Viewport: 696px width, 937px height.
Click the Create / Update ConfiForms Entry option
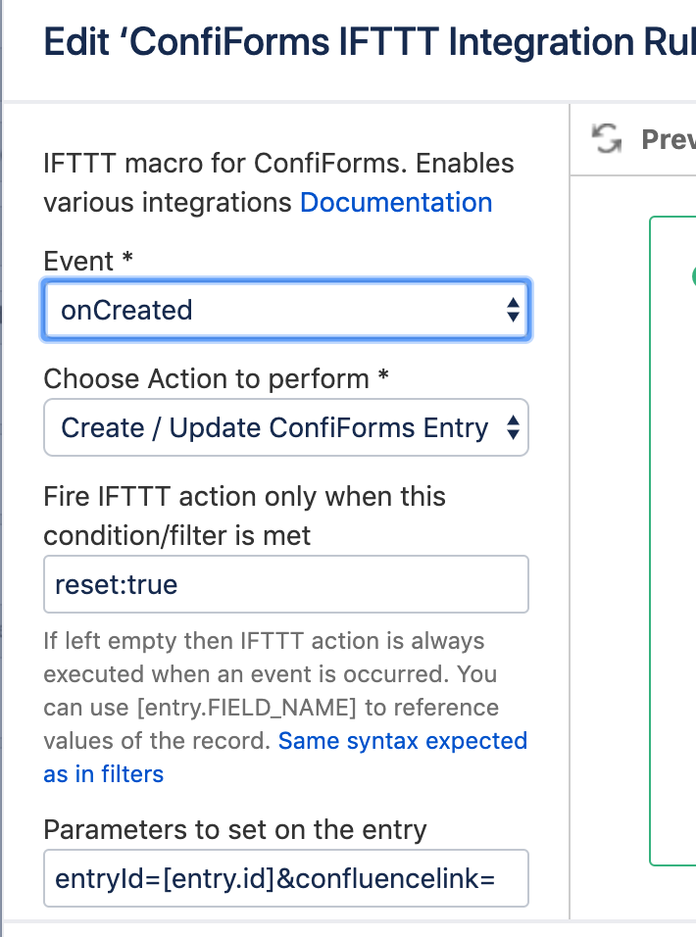click(285, 427)
